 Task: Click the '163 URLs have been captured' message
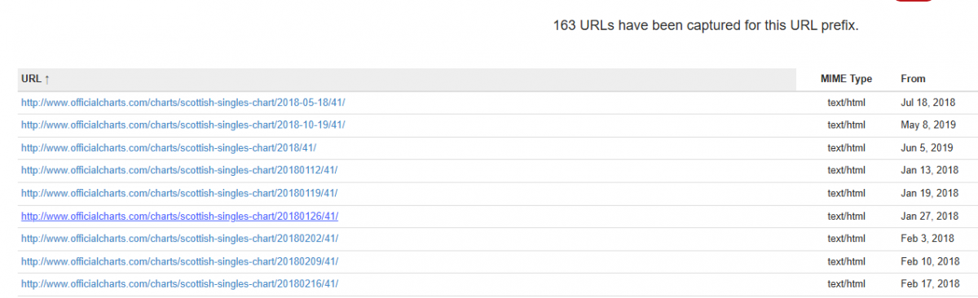[x=706, y=25]
